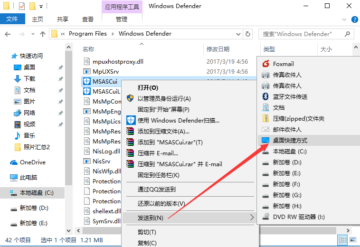Click the help question mark icon
360x247 pixels.
click(x=354, y=19)
